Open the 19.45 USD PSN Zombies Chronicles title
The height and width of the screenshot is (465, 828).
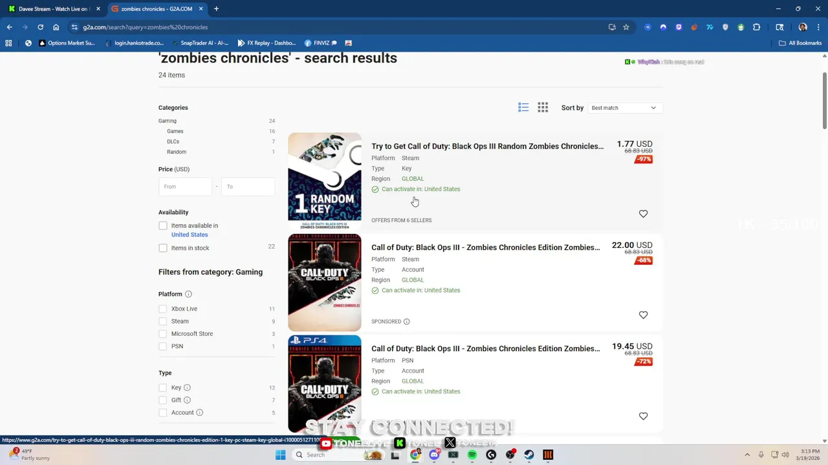[x=485, y=349]
